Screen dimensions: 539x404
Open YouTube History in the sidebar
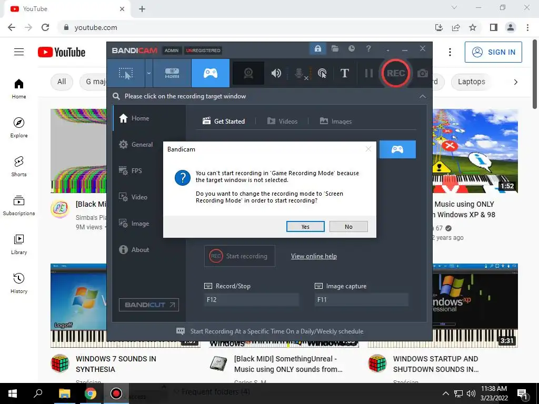pos(19,284)
